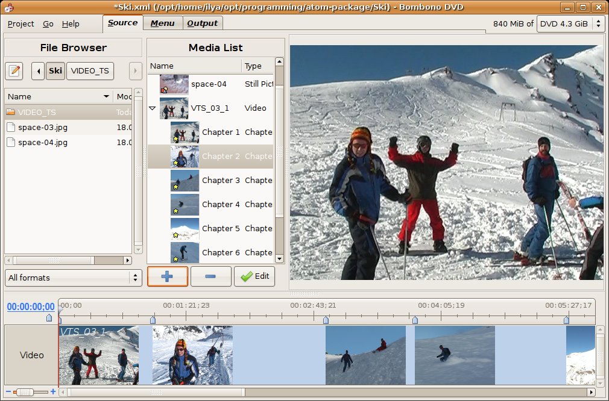Viewport: 609px width, 401px height.
Task: Open the Project menu
Action: click(20, 24)
